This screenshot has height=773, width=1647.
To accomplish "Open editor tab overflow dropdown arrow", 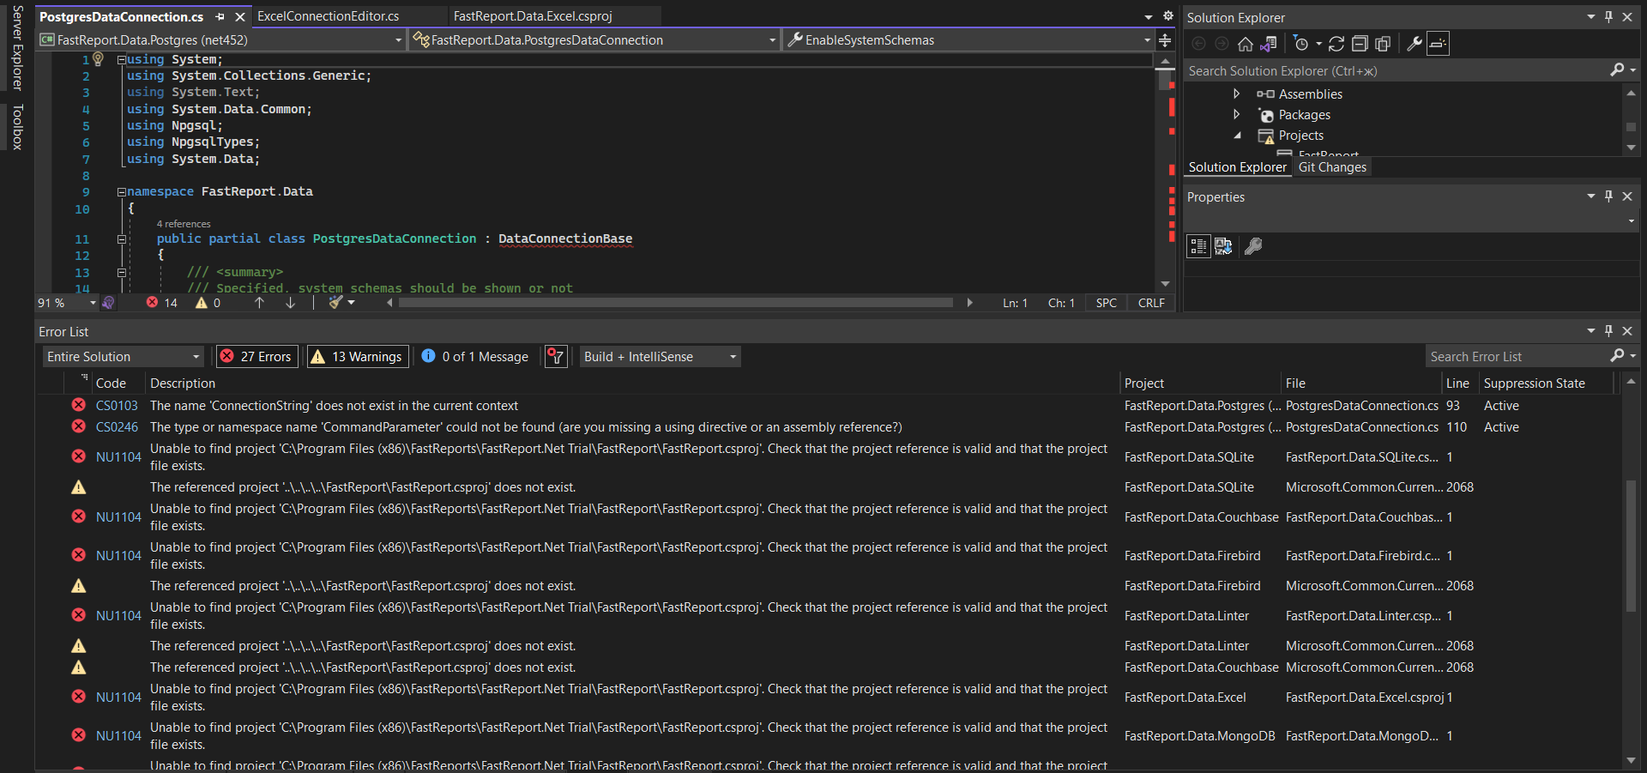I will (1149, 16).
